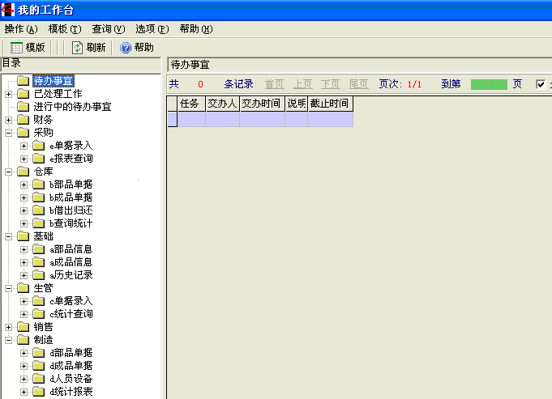
Task: Click the d人员设备 folder icon
Action: [x=38, y=379]
